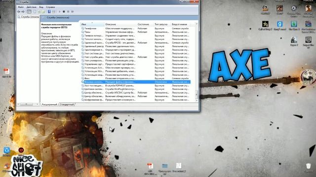
Task: Sort by the Описание column header
Action: point(120,24)
